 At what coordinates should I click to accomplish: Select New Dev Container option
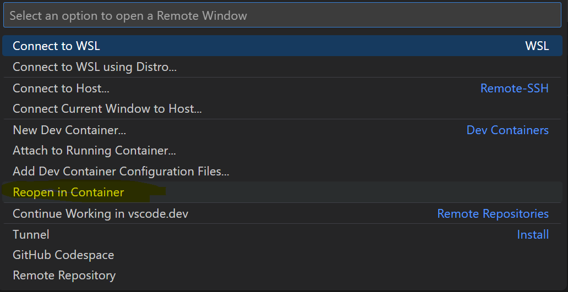pos(282,130)
